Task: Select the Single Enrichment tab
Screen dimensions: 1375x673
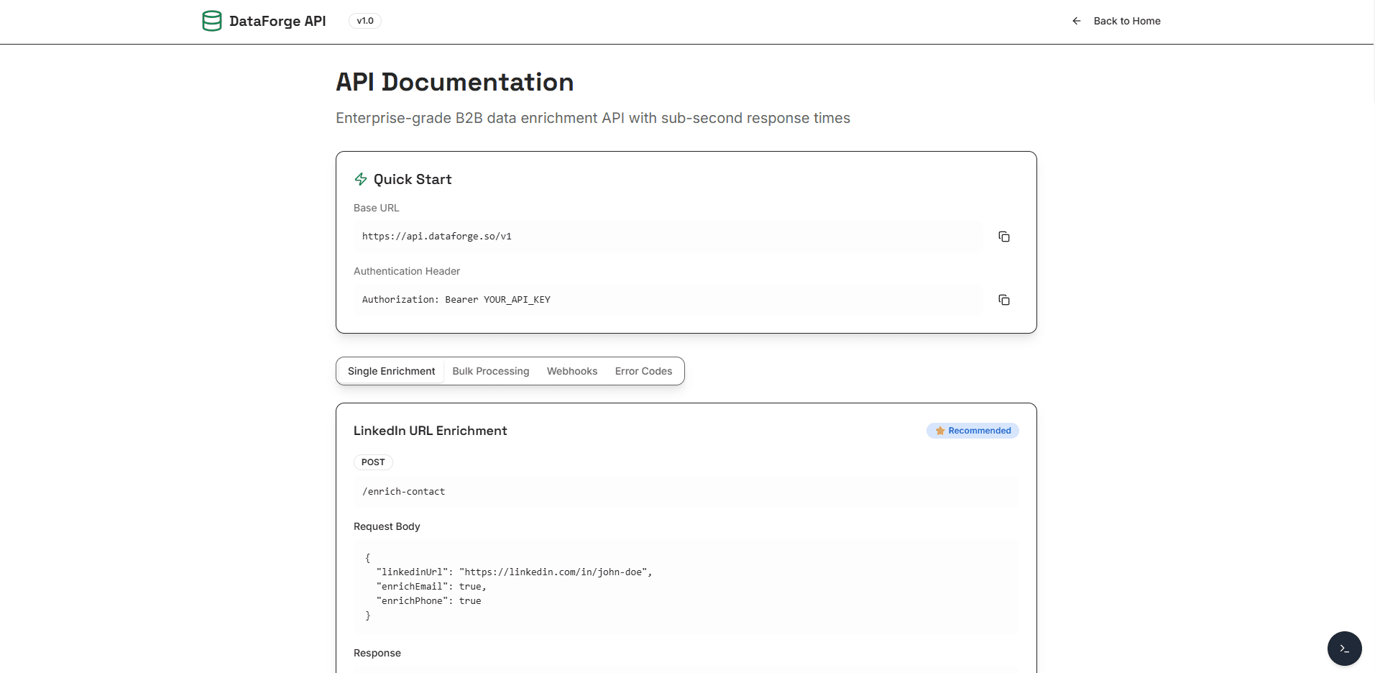Action: (x=391, y=371)
